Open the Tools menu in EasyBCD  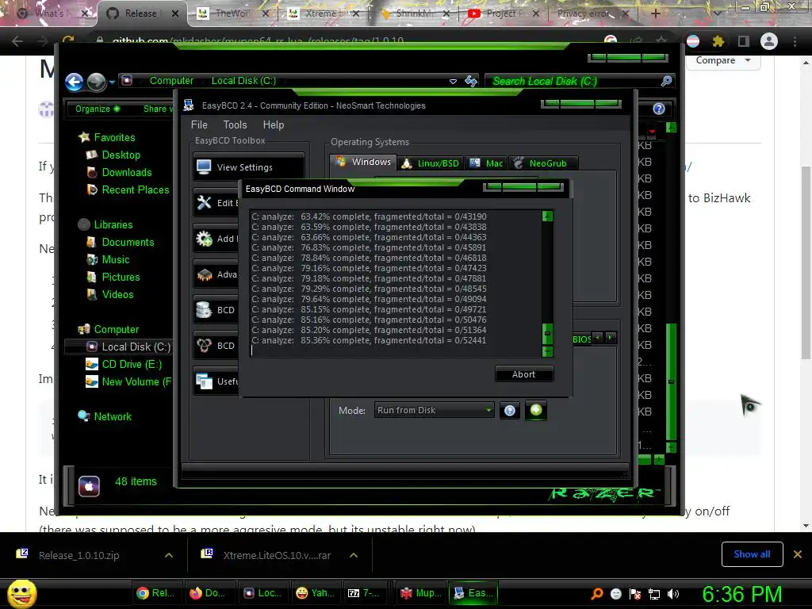pos(235,124)
